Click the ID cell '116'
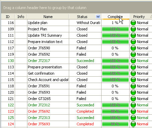 tap(8, 23)
